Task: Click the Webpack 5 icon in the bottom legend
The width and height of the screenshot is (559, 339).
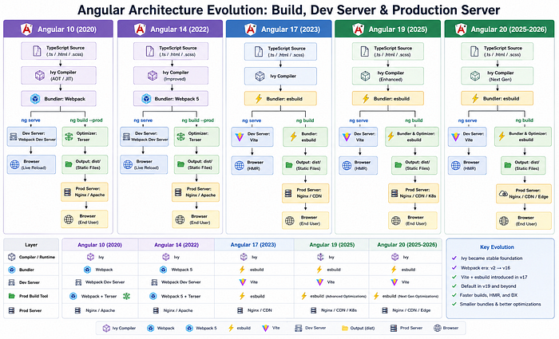Action: [x=189, y=328]
